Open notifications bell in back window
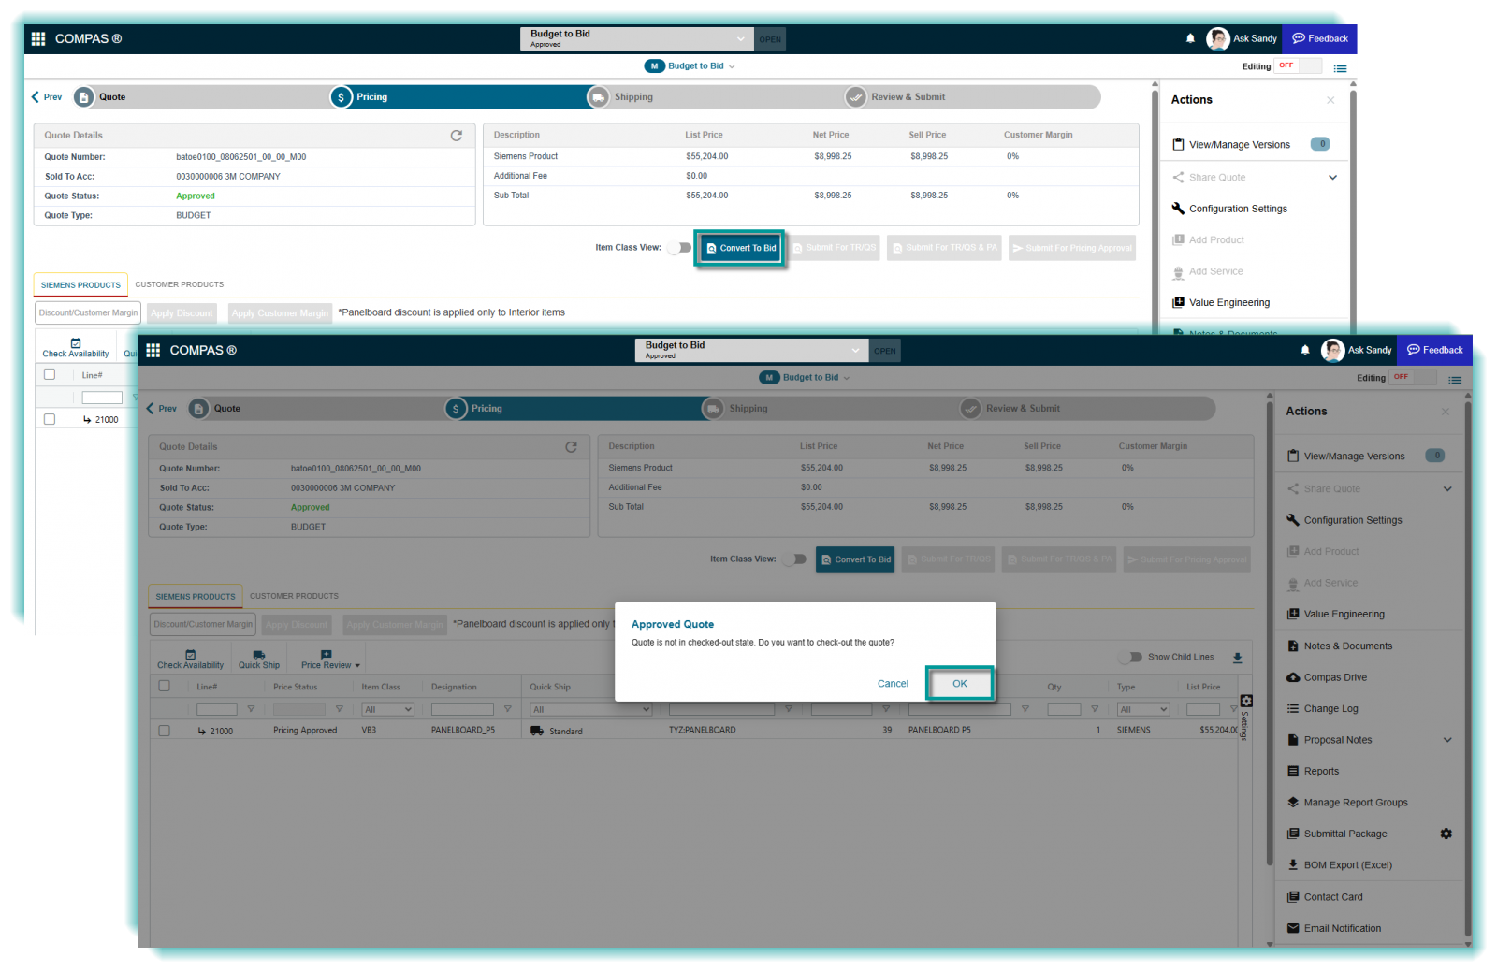Screen dimensions: 1497x972 pos(1190,38)
